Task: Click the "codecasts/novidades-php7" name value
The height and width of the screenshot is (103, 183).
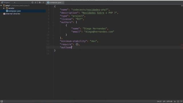Action: 90,9
